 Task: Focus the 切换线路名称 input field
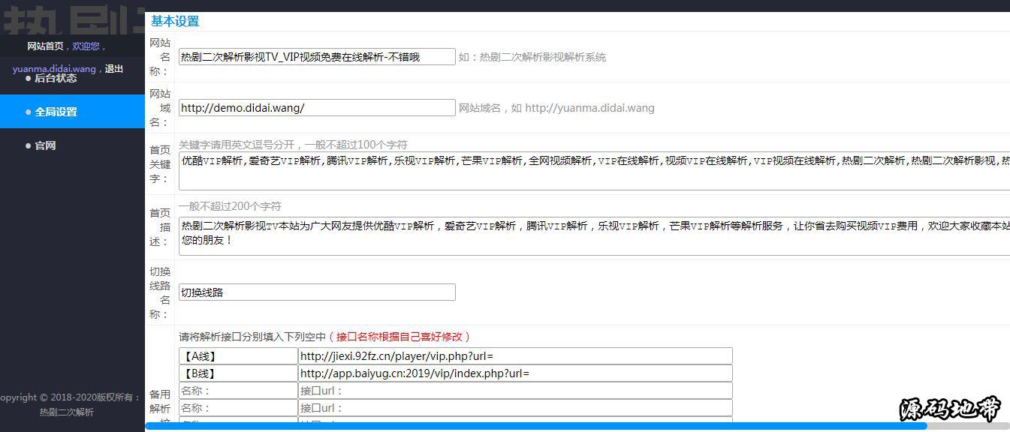point(317,292)
